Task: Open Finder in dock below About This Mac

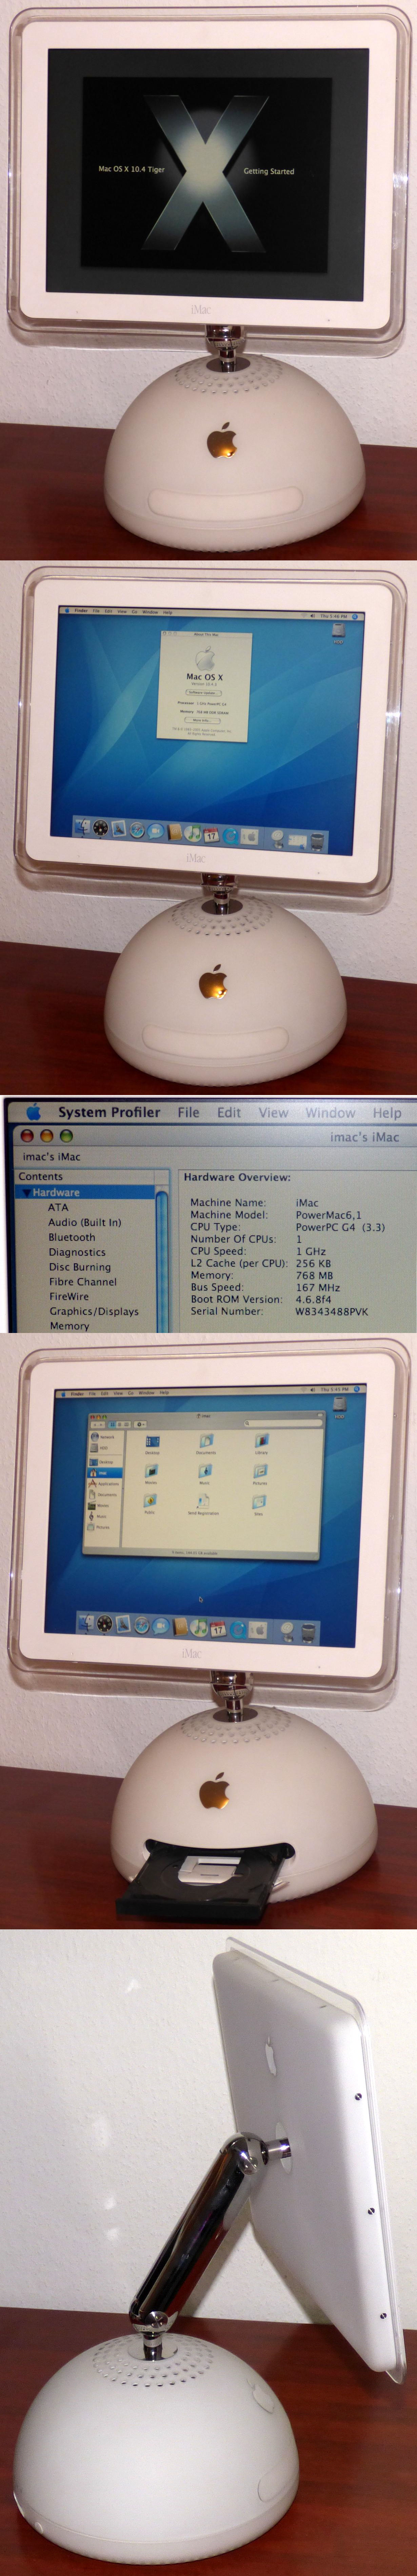Action: point(83,828)
